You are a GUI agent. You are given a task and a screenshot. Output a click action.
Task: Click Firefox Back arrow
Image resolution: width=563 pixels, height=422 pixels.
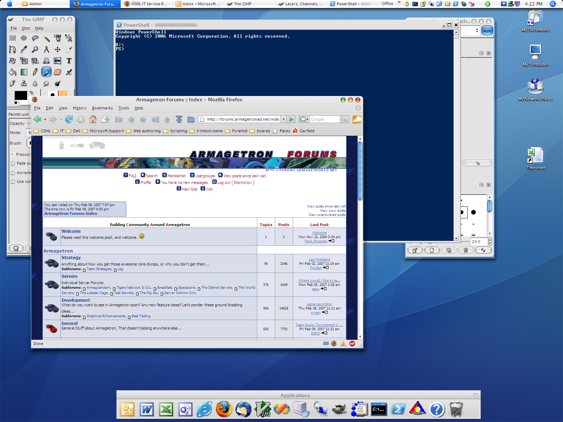38,119
